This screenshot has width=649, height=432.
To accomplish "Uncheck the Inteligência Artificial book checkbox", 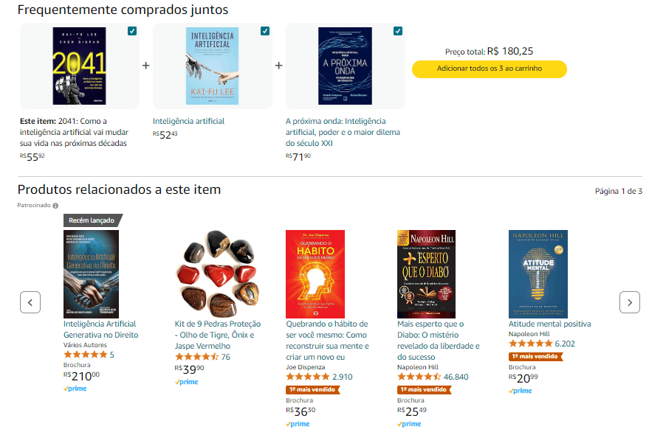I will (264, 31).
